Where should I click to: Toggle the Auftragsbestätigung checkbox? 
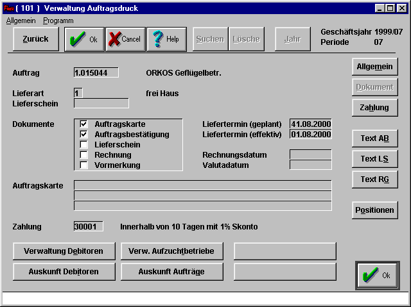(x=83, y=135)
